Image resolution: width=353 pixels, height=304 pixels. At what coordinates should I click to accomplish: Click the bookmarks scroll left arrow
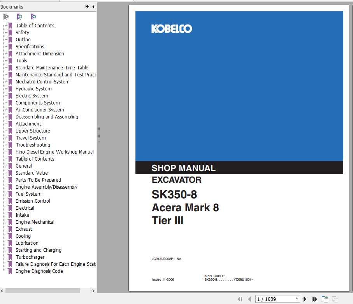tap(2, 291)
